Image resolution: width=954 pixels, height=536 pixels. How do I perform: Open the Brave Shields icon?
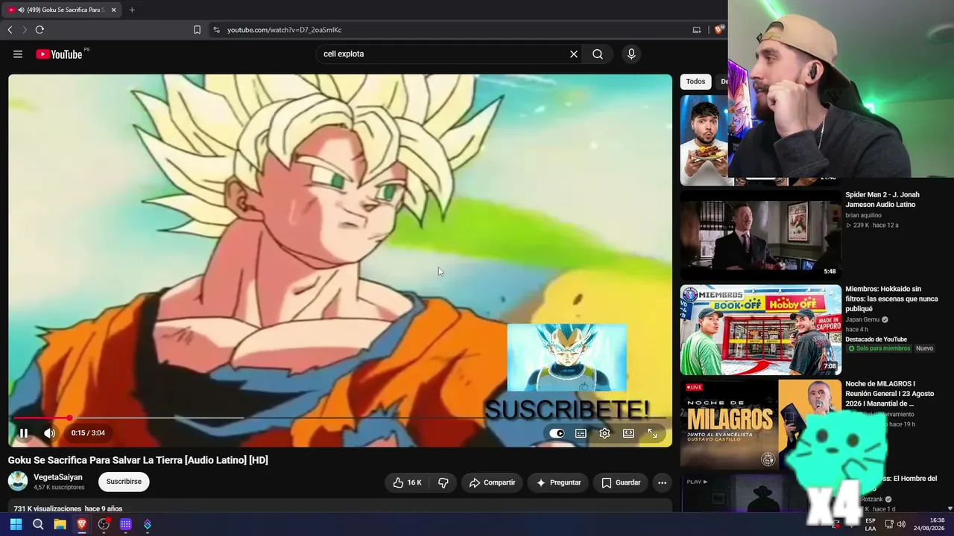[718, 30]
